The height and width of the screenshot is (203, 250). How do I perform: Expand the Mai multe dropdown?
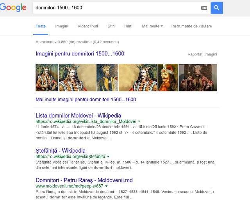[152, 26]
